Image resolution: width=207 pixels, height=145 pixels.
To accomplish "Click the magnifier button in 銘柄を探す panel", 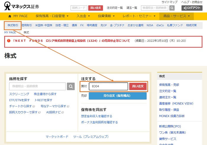I will 71,86.
